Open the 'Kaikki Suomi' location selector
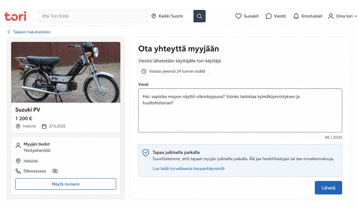This screenshot has width=358, height=215. [x=170, y=16]
